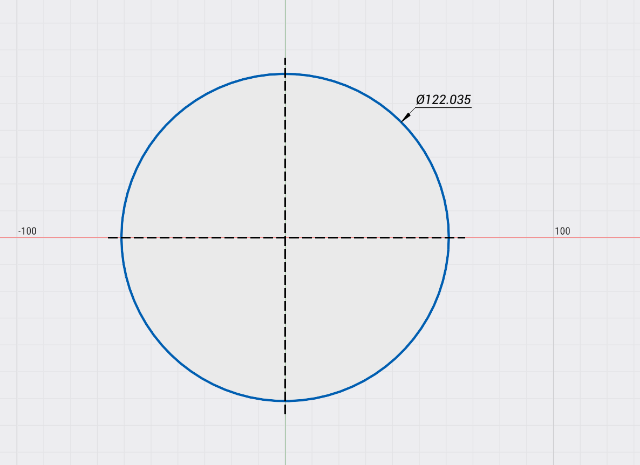Image resolution: width=640 pixels, height=465 pixels.
Task: Select the vertical grid line under the -100 label
Action: click(x=17, y=324)
